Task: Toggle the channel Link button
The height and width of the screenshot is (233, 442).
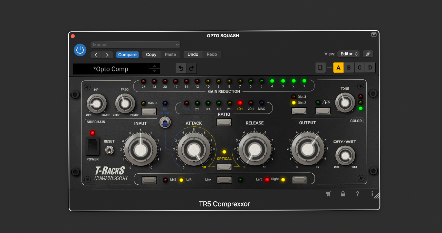Action: coord(224,179)
